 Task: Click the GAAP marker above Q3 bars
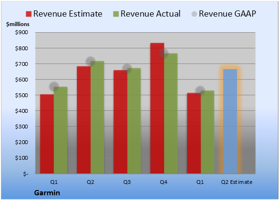(127, 68)
